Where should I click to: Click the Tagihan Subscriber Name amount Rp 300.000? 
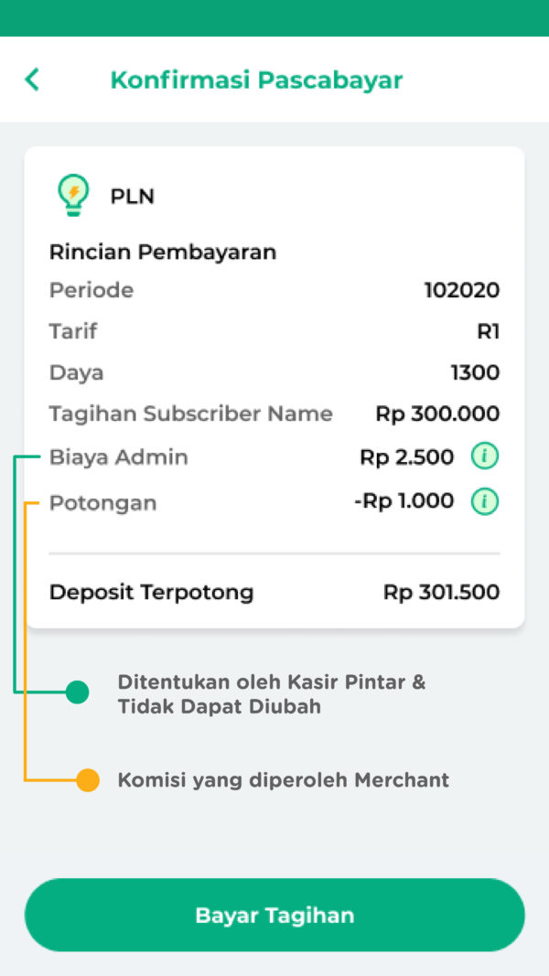click(436, 413)
